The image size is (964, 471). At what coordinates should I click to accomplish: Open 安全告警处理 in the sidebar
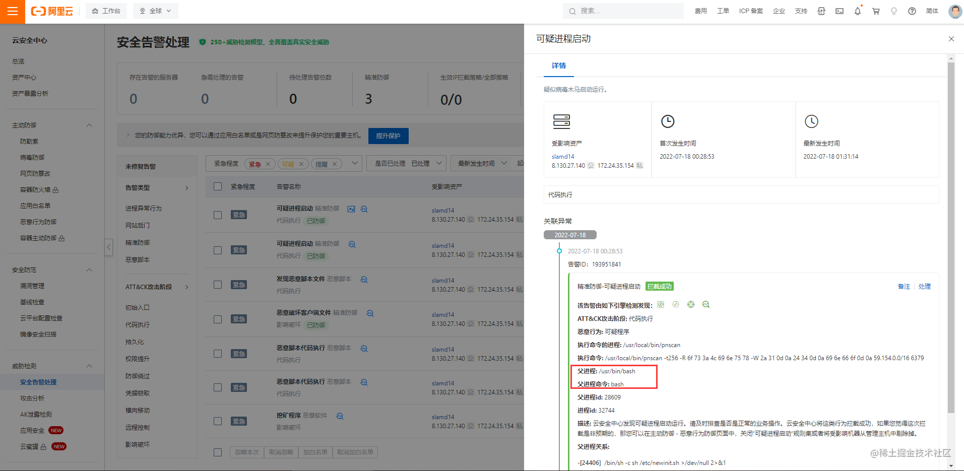38,382
